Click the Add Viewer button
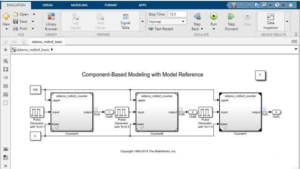The image size is (300, 169). point(100,21)
